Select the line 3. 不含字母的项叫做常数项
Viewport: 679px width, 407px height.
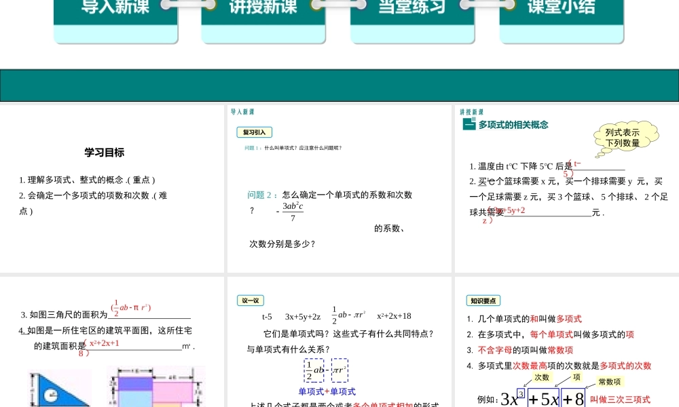point(519,350)
